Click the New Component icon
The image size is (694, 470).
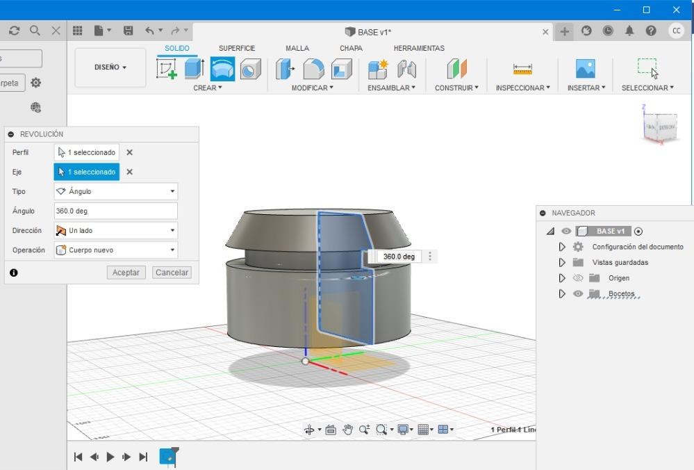(x=378, y=69)
